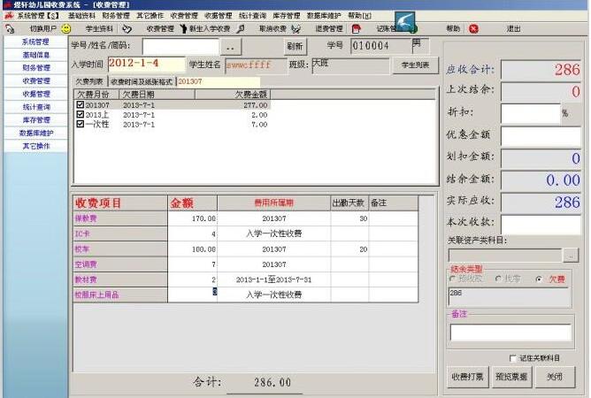Select 财务管理 in the left sidebar

35,68
